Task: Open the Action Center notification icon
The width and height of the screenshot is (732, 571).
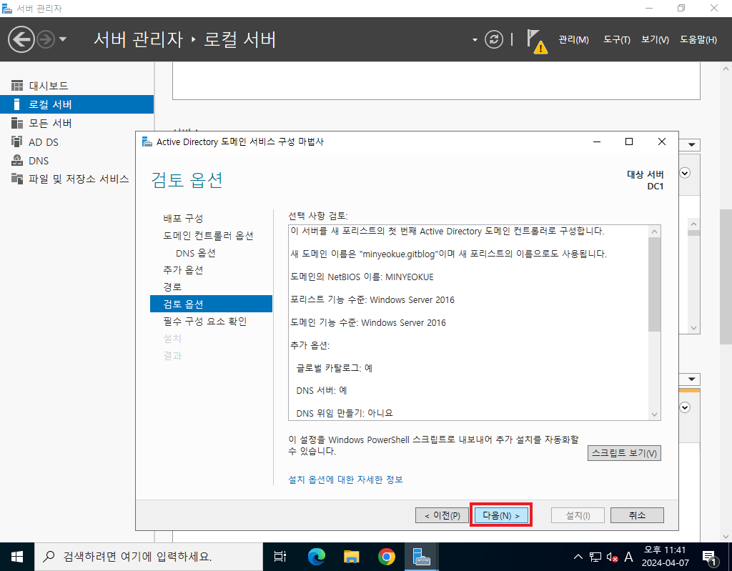Action: (709, 557)
